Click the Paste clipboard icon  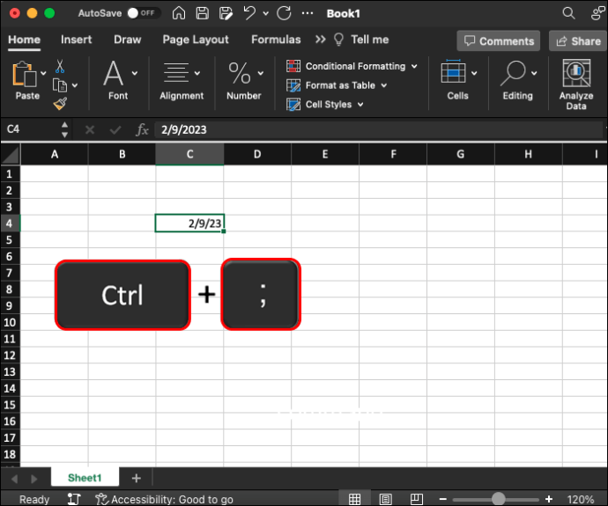point(25,74)
